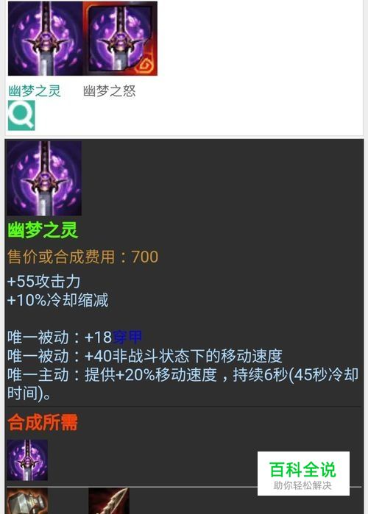The height and width of the screenshot is (514, 368).
Task: Tap the serrated dirk component icon
Action: (x=109, y=501)
